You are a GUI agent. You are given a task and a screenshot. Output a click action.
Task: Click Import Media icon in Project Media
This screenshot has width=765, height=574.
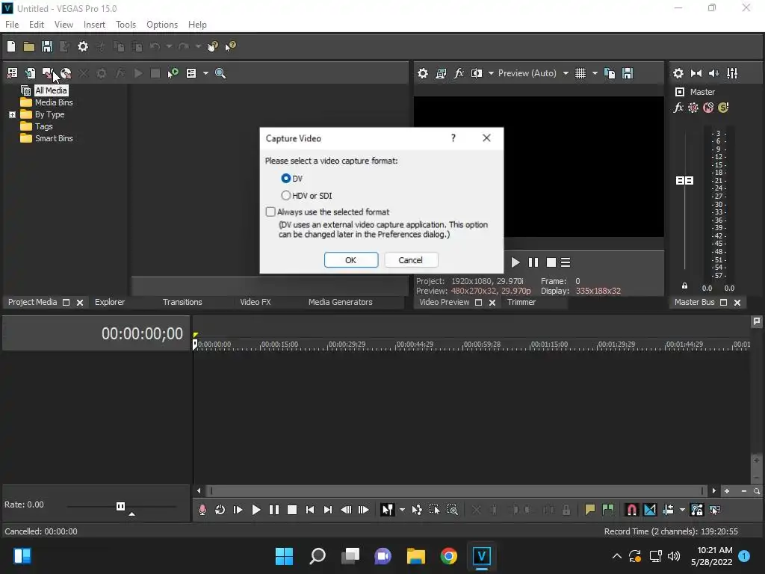click(x=30, y=73)
